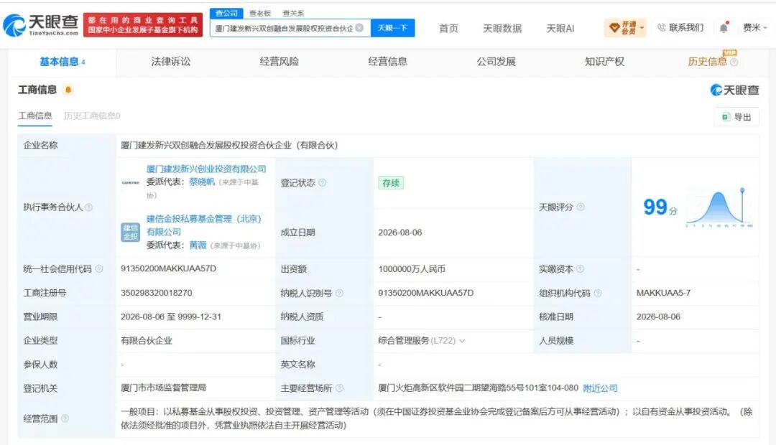This screenshot has width=776, height=445.
Task: Click the help icon beside 实缴资本
Action: [x=580, y=268]
